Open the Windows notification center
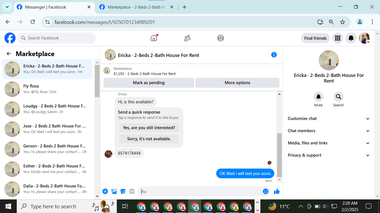 tap(369, 206)
